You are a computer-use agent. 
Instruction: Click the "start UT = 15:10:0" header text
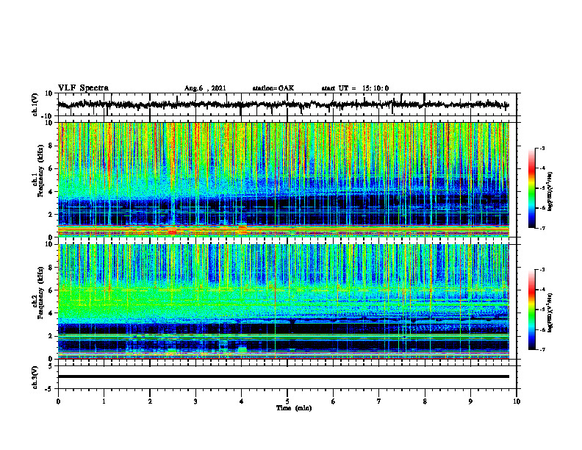[x=355, y=88]
